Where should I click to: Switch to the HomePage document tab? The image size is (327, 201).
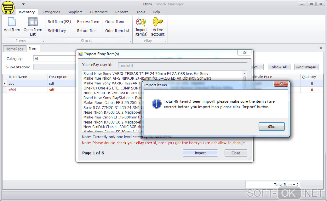click(15, 49)
